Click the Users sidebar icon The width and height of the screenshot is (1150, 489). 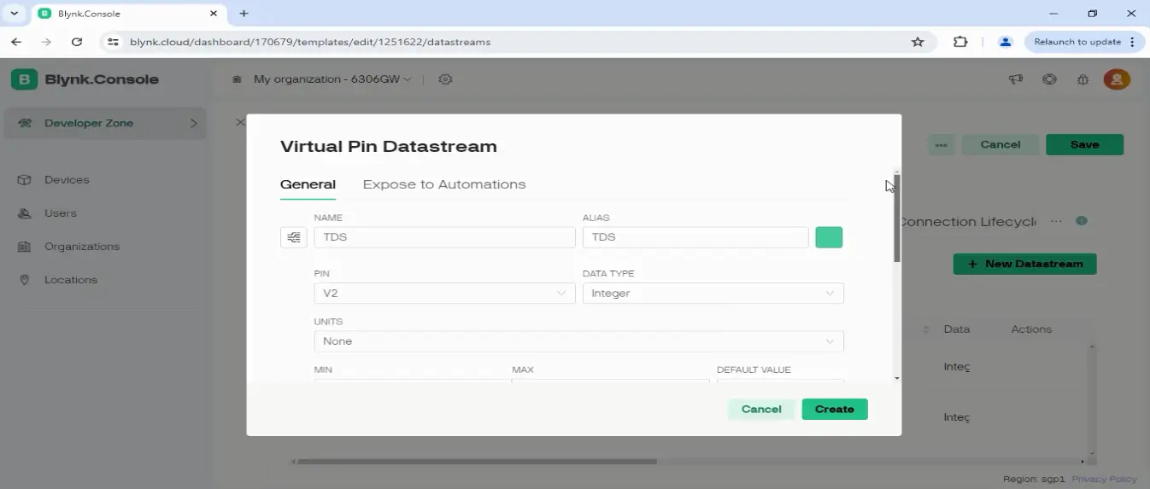pyautogui.click(x=25, y=213)
